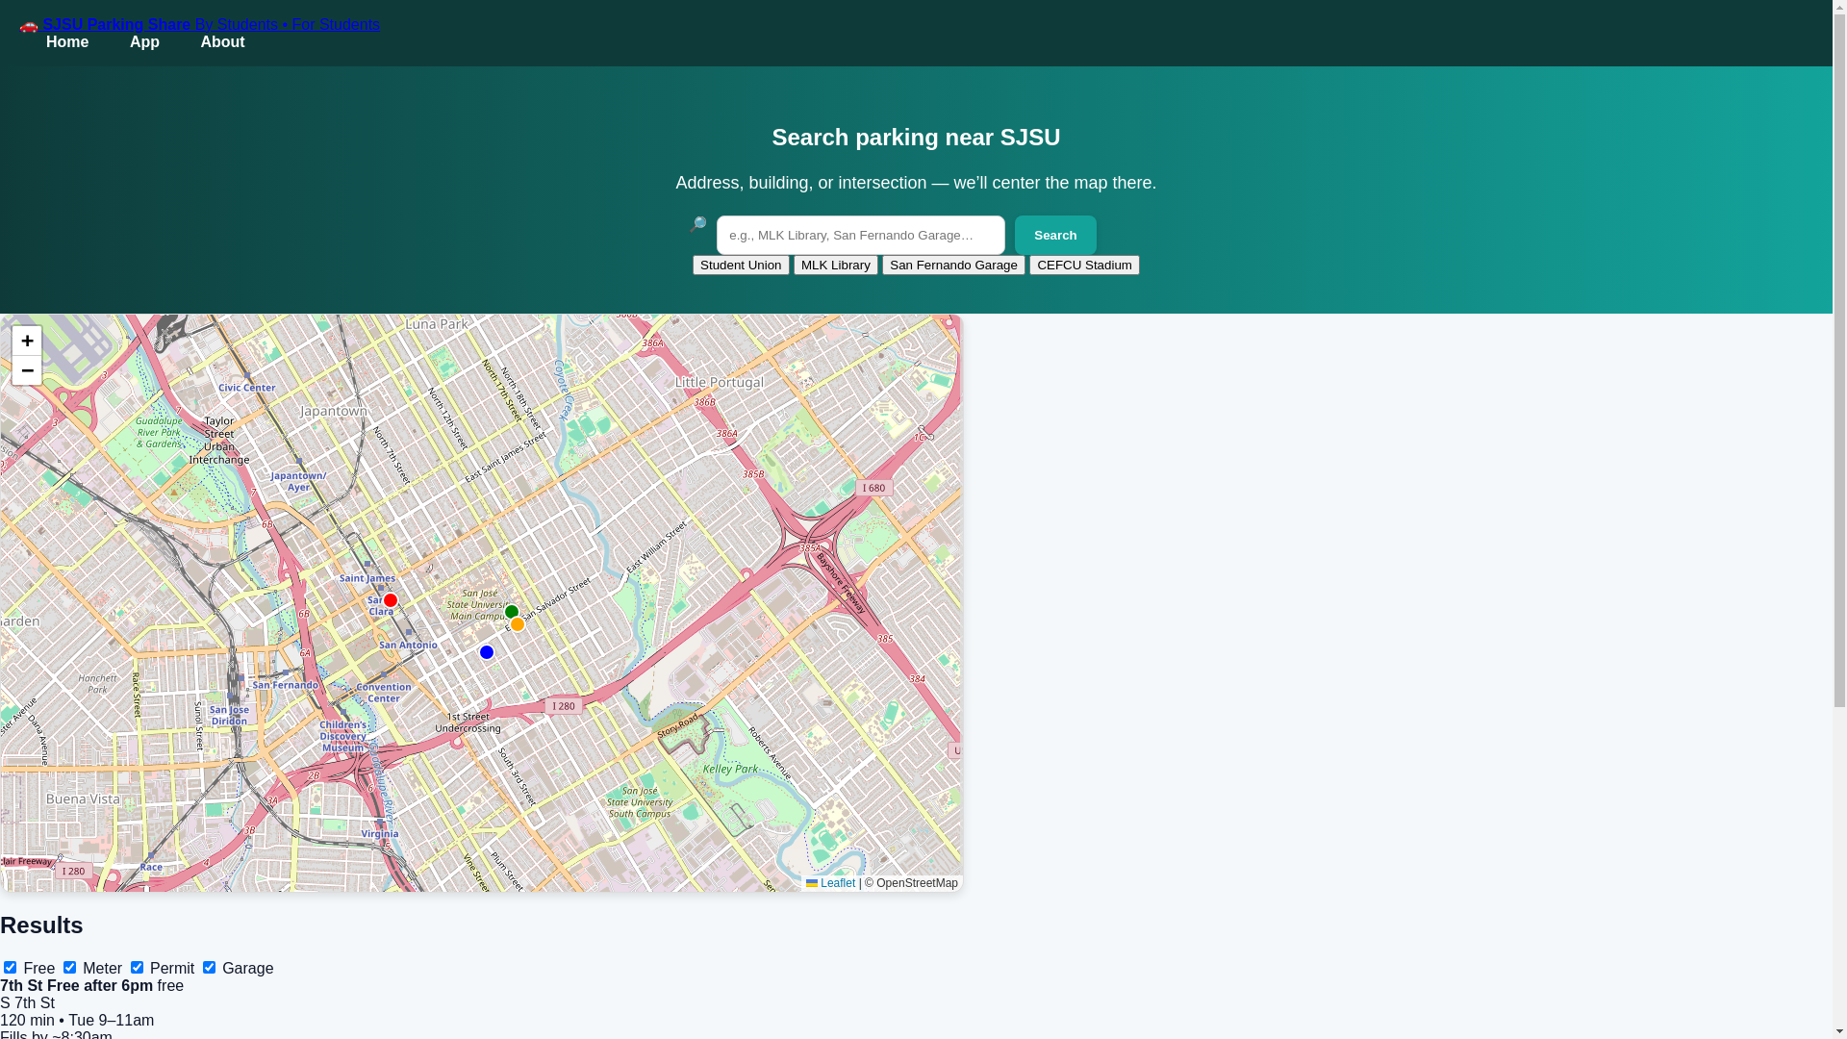Select the CEFCU Stadium quick search
This screenshot has height=1039, width=1847.
click(1084, 265)
